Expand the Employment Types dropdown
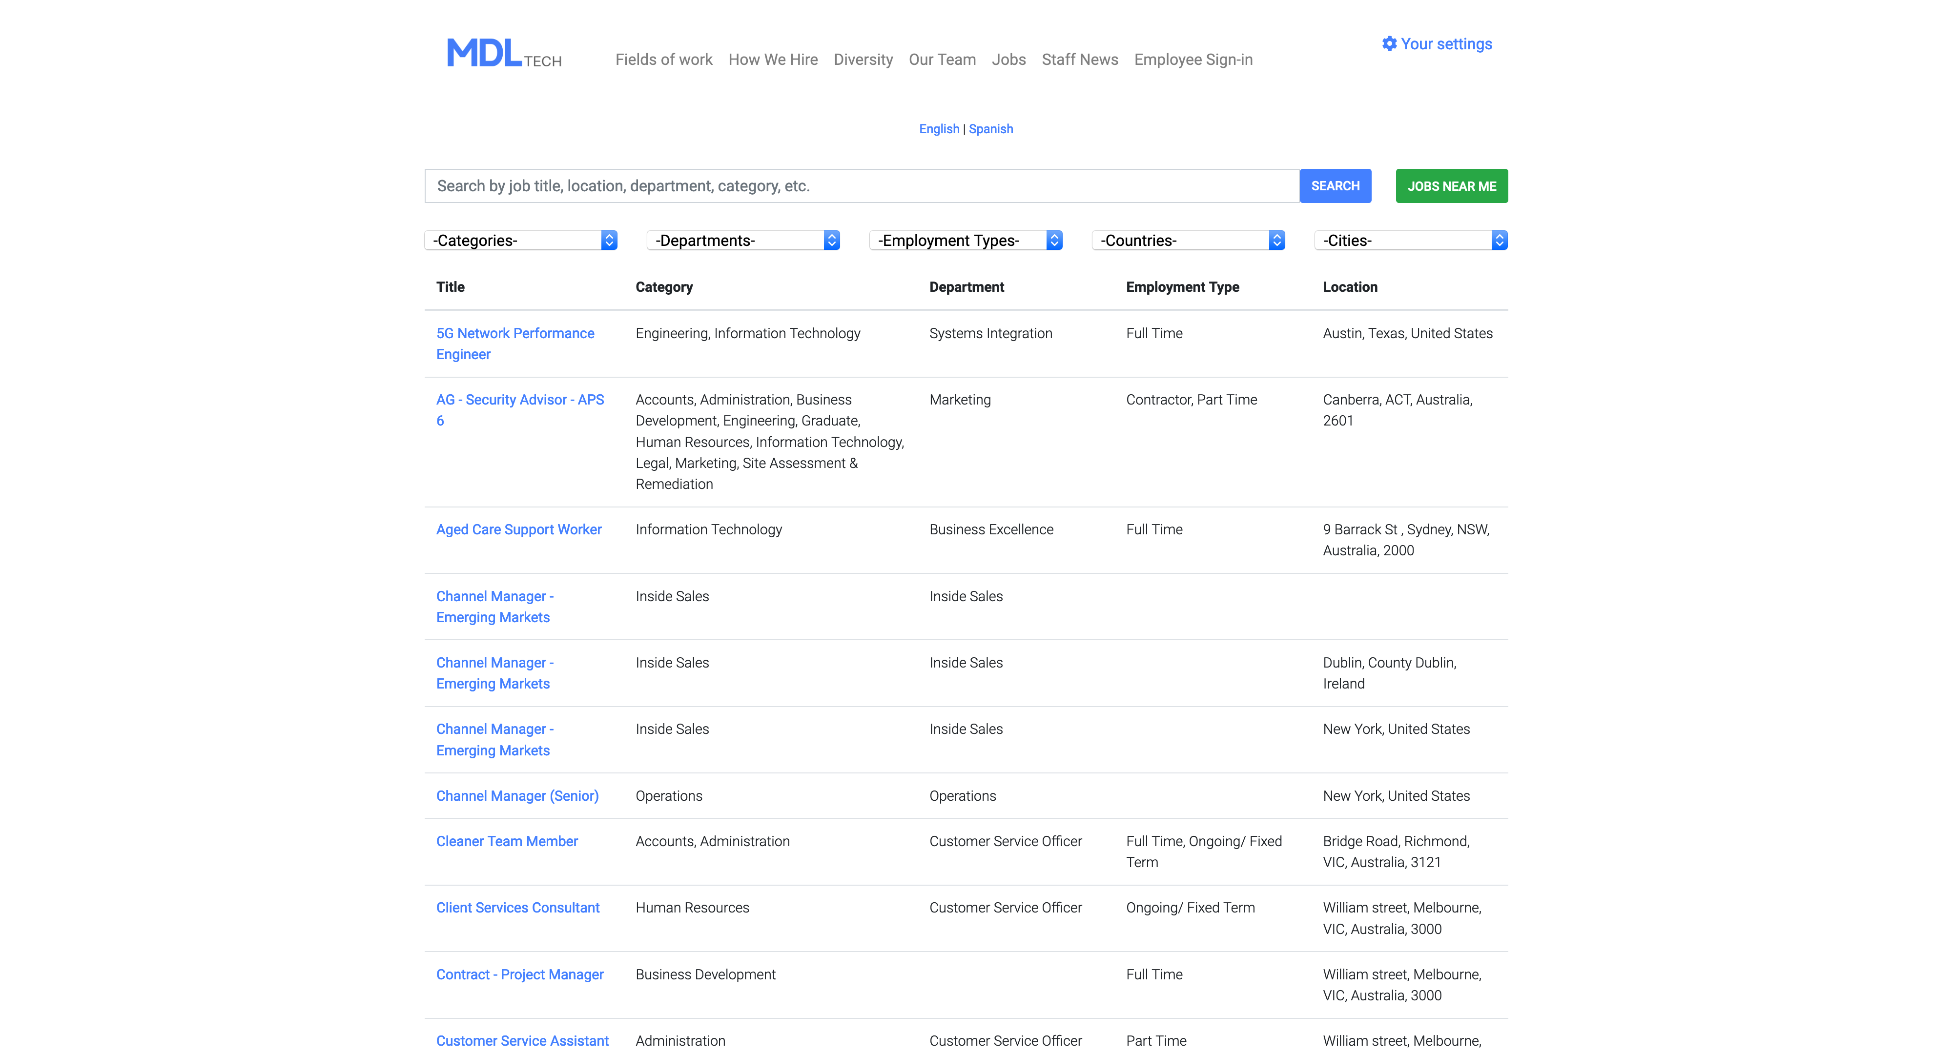The height and width of the screenshot is (1054, 1933). [966, 240]
